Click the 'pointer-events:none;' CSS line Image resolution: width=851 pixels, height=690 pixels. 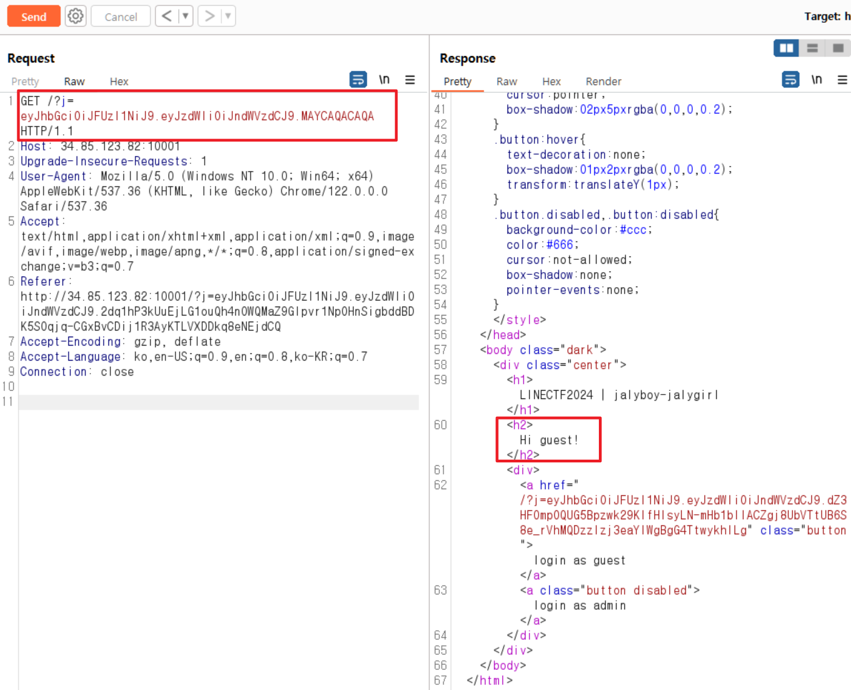click(572, 290)
